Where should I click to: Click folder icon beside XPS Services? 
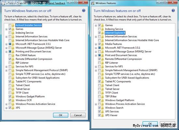[x=103, y=111]
